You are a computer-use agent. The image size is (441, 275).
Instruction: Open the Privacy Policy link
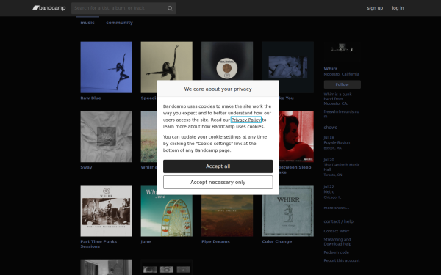point(246,120)
